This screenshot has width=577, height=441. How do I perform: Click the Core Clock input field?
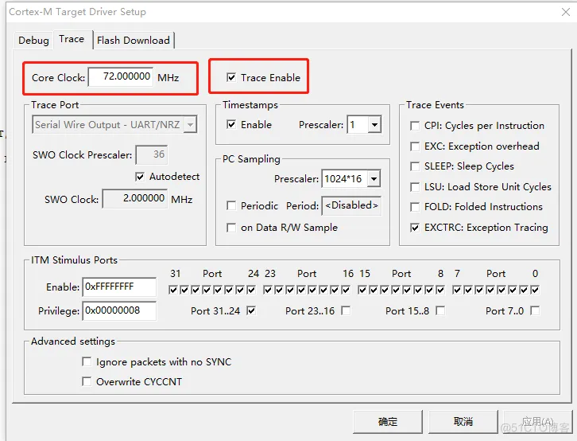[120, 76]
